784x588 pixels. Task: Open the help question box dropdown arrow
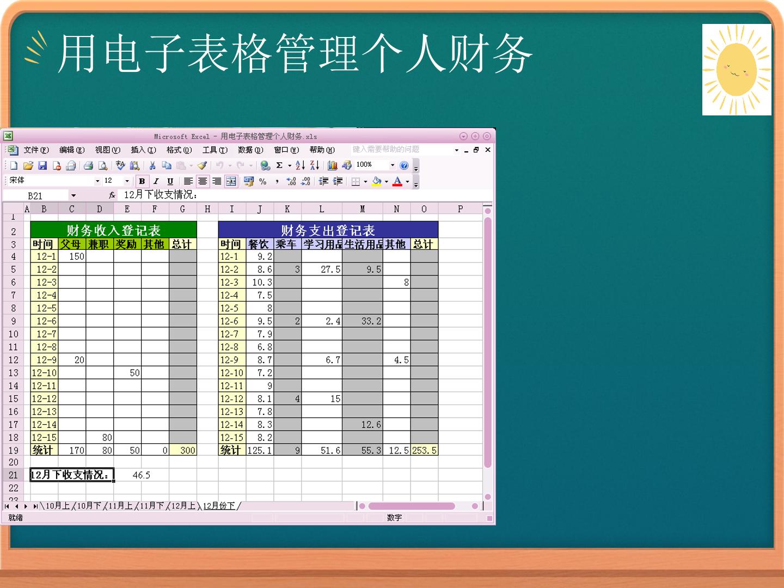tap(456, 150)
